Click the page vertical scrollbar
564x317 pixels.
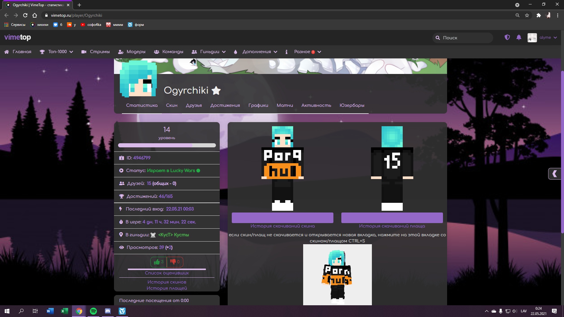point(562,153)
